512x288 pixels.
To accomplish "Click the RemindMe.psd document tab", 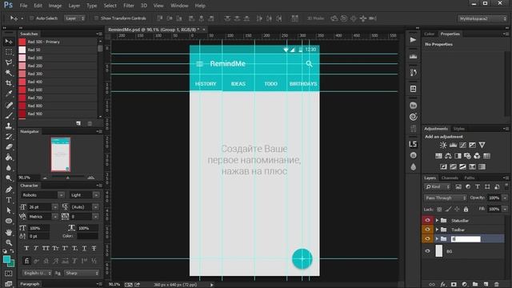I will [154, 30].
